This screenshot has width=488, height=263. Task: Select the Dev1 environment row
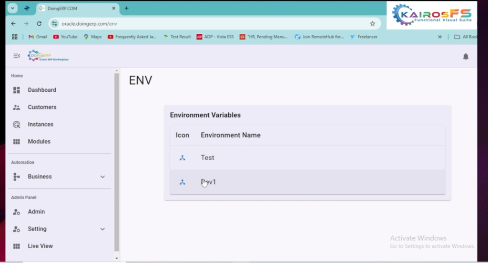(307, 182)
